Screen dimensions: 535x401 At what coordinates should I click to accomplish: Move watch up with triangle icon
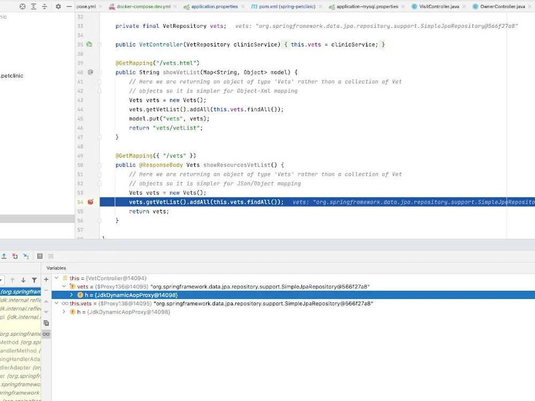[46, 302]
